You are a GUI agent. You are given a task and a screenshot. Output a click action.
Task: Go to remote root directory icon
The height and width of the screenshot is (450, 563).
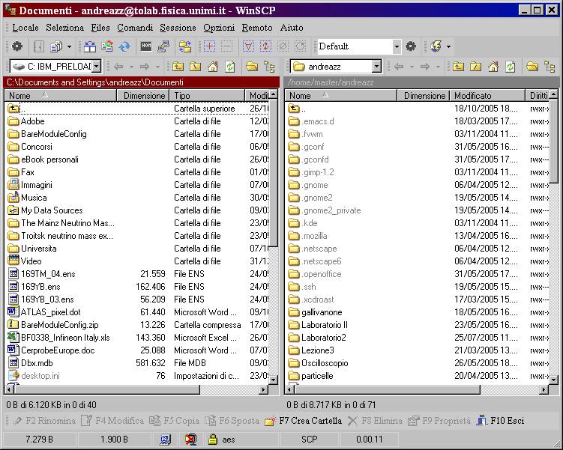475,67
